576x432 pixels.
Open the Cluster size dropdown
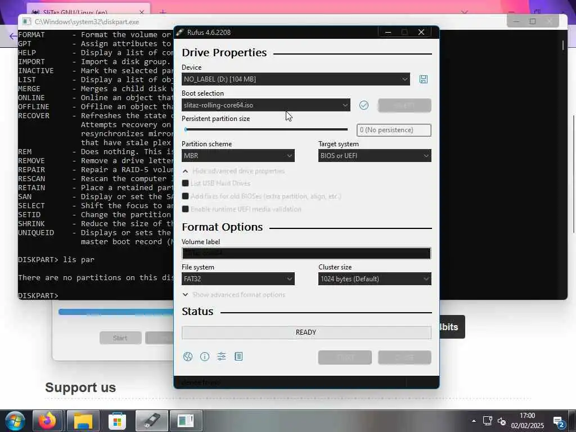click(375, 279)
